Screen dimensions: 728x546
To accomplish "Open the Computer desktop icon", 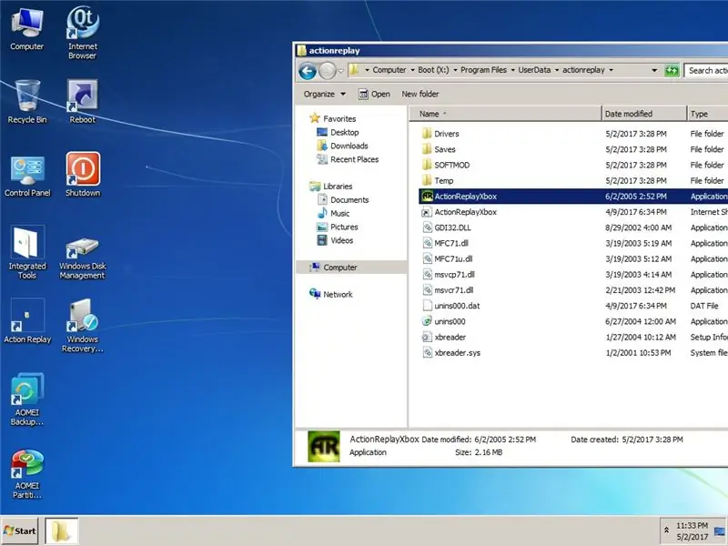I will (x=27, y=29).
